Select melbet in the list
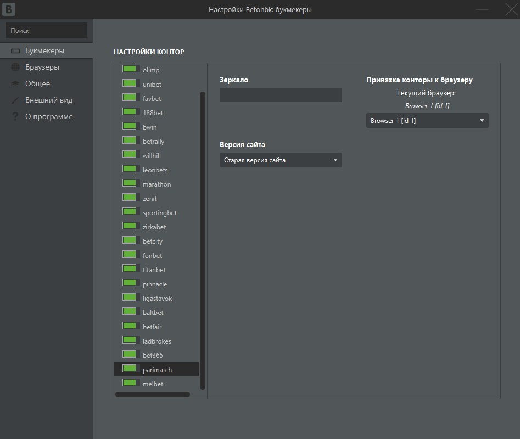 click(x=153, y=384)
